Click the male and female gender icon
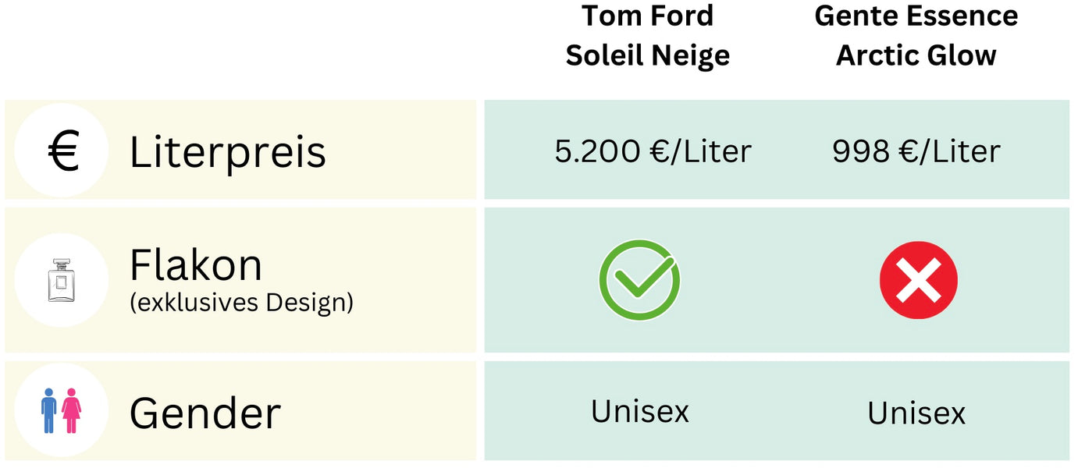 (60, 410)
